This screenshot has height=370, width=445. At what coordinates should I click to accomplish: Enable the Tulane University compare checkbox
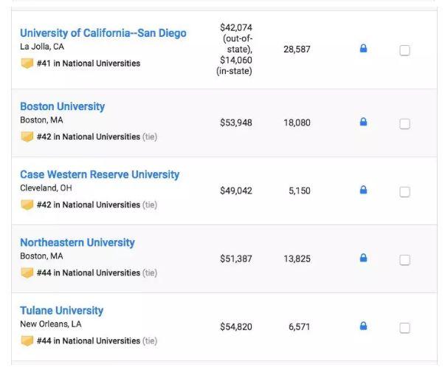tap(404, 327)
